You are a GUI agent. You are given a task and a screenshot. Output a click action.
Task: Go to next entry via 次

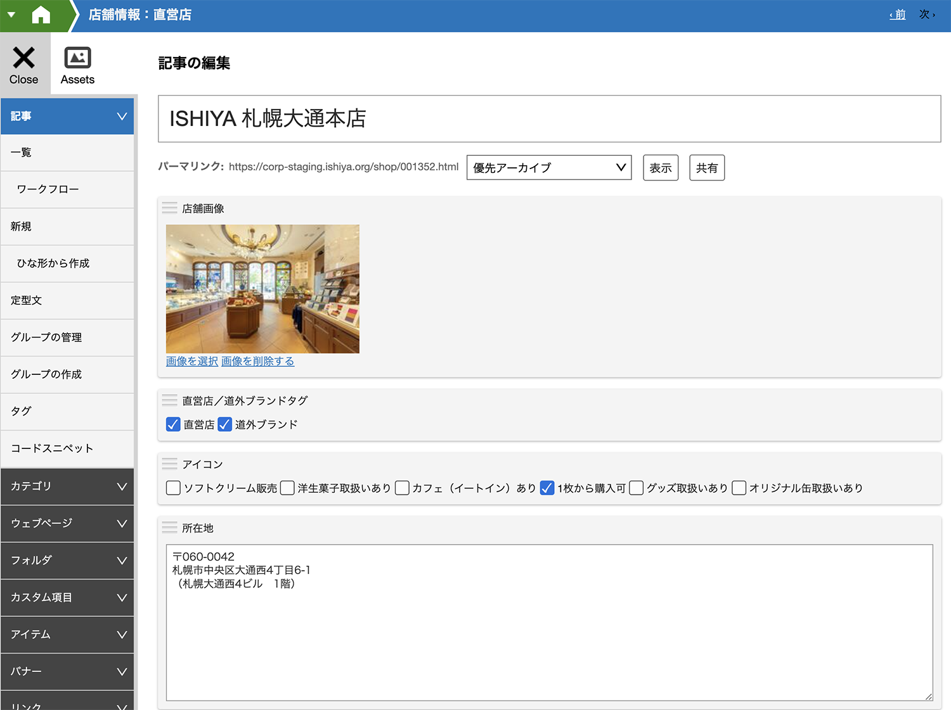click(x=927, y=15)
